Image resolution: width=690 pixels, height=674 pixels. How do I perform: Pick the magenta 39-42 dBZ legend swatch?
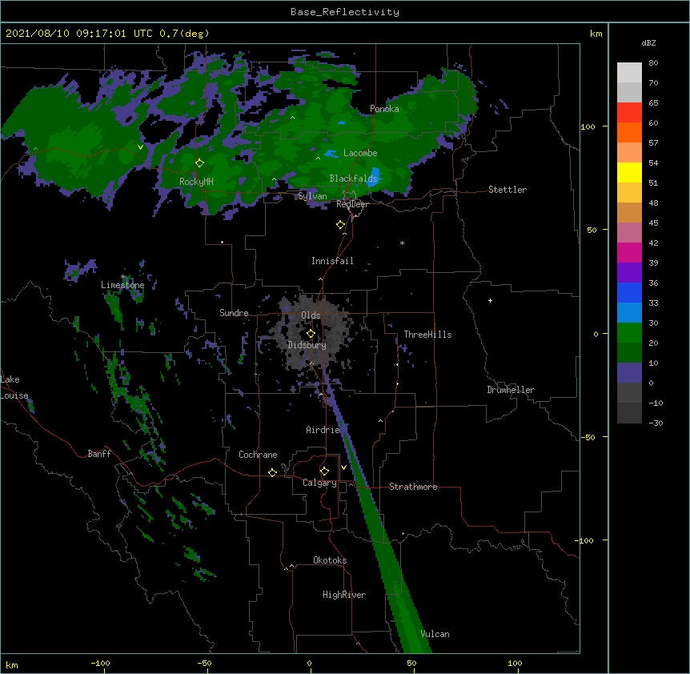click(629, 252)
